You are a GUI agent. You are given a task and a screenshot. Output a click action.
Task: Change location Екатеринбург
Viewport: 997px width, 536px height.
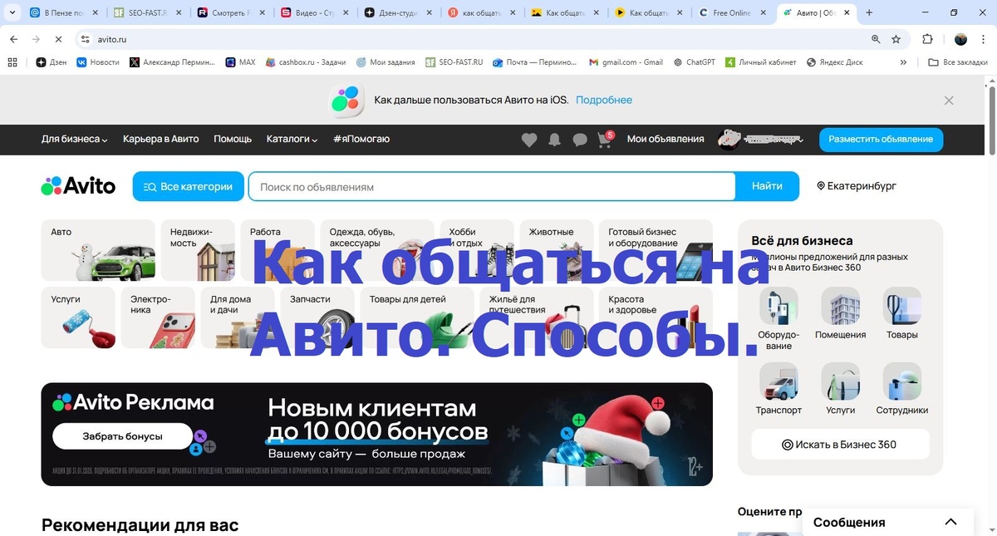857,186
